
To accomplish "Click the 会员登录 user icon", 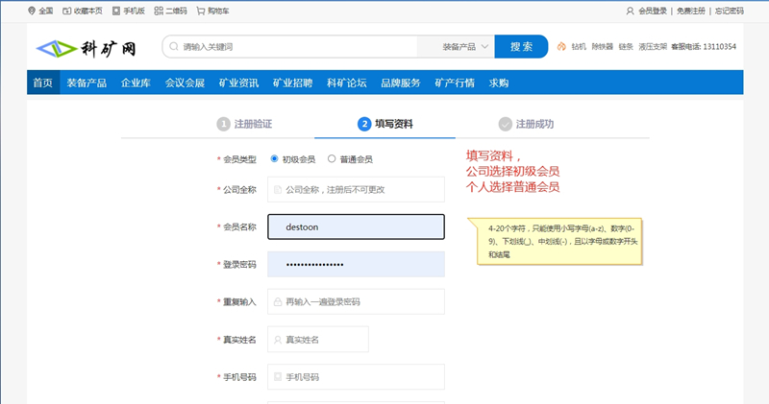I will 631,11.
